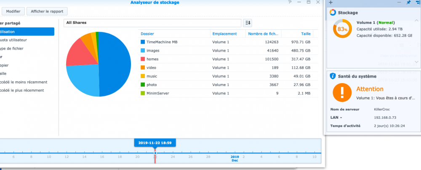
Task: Click the homes red color swatch
Action: click(143, 59)
